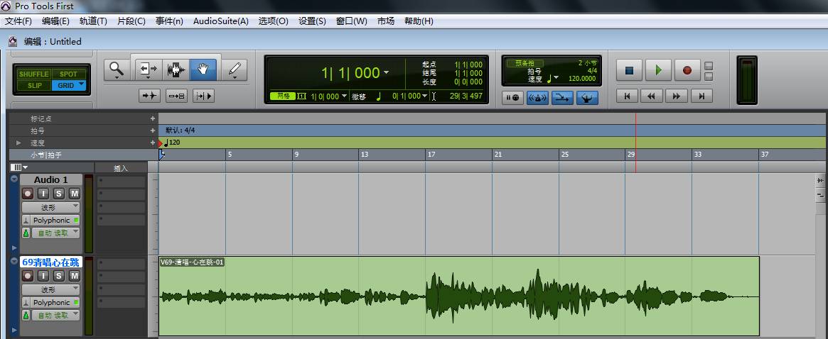Select the Grabber hand tool
Image resolution: width=828 pixels, height=339 pixels.
(x=204, y=69)
